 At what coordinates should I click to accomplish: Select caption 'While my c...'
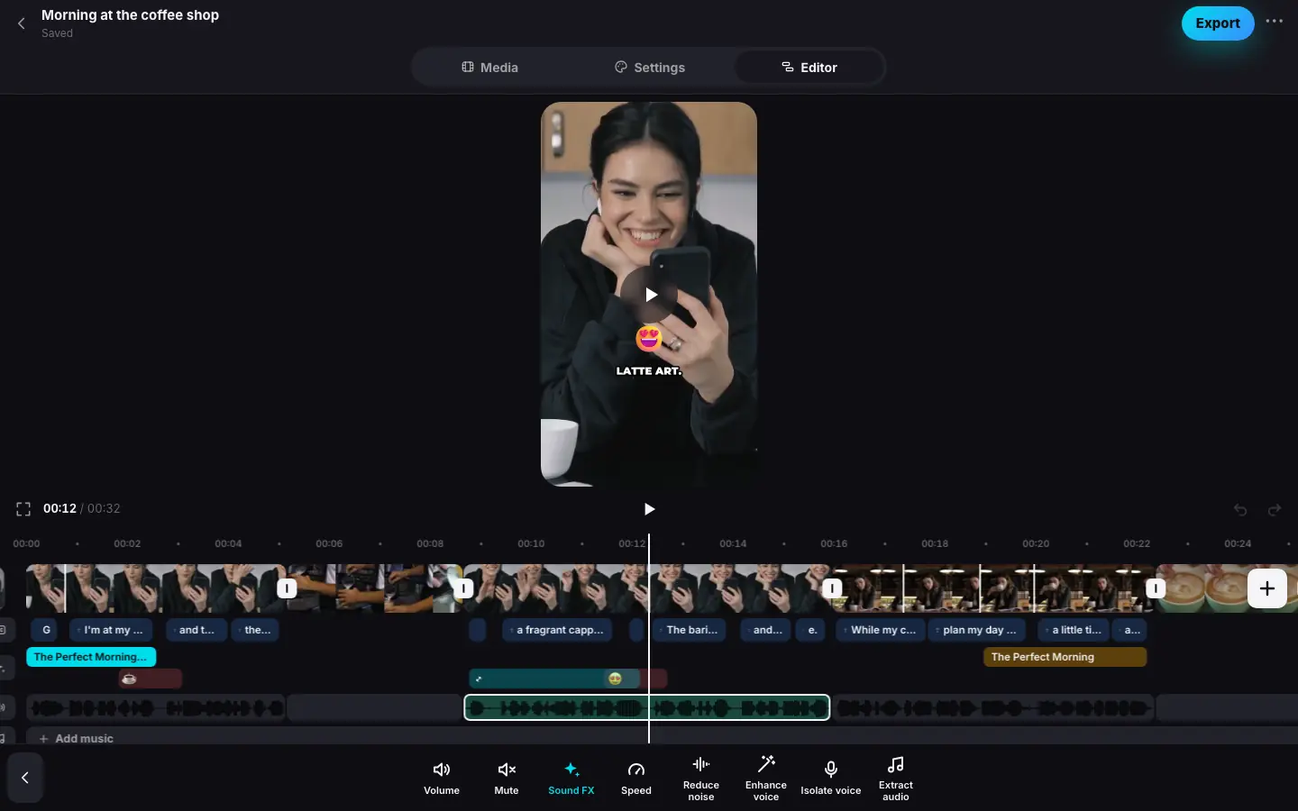(x=881, y=630)
